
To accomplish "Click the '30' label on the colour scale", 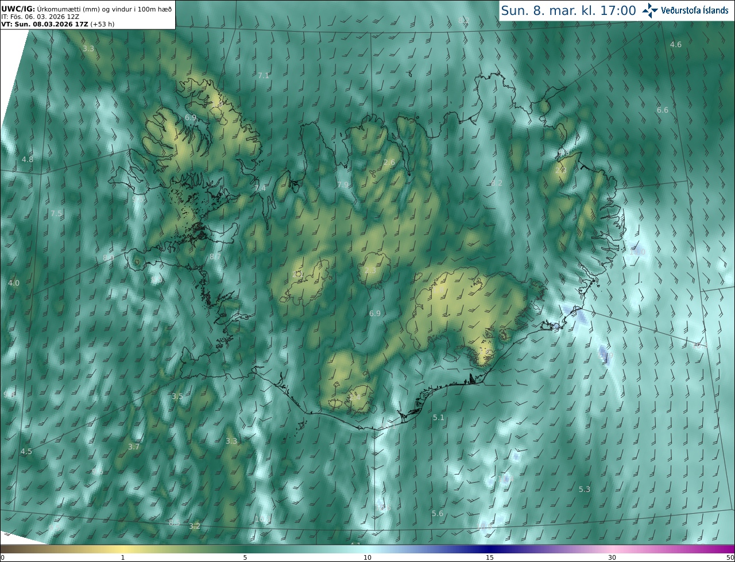I will pos(612,557).
